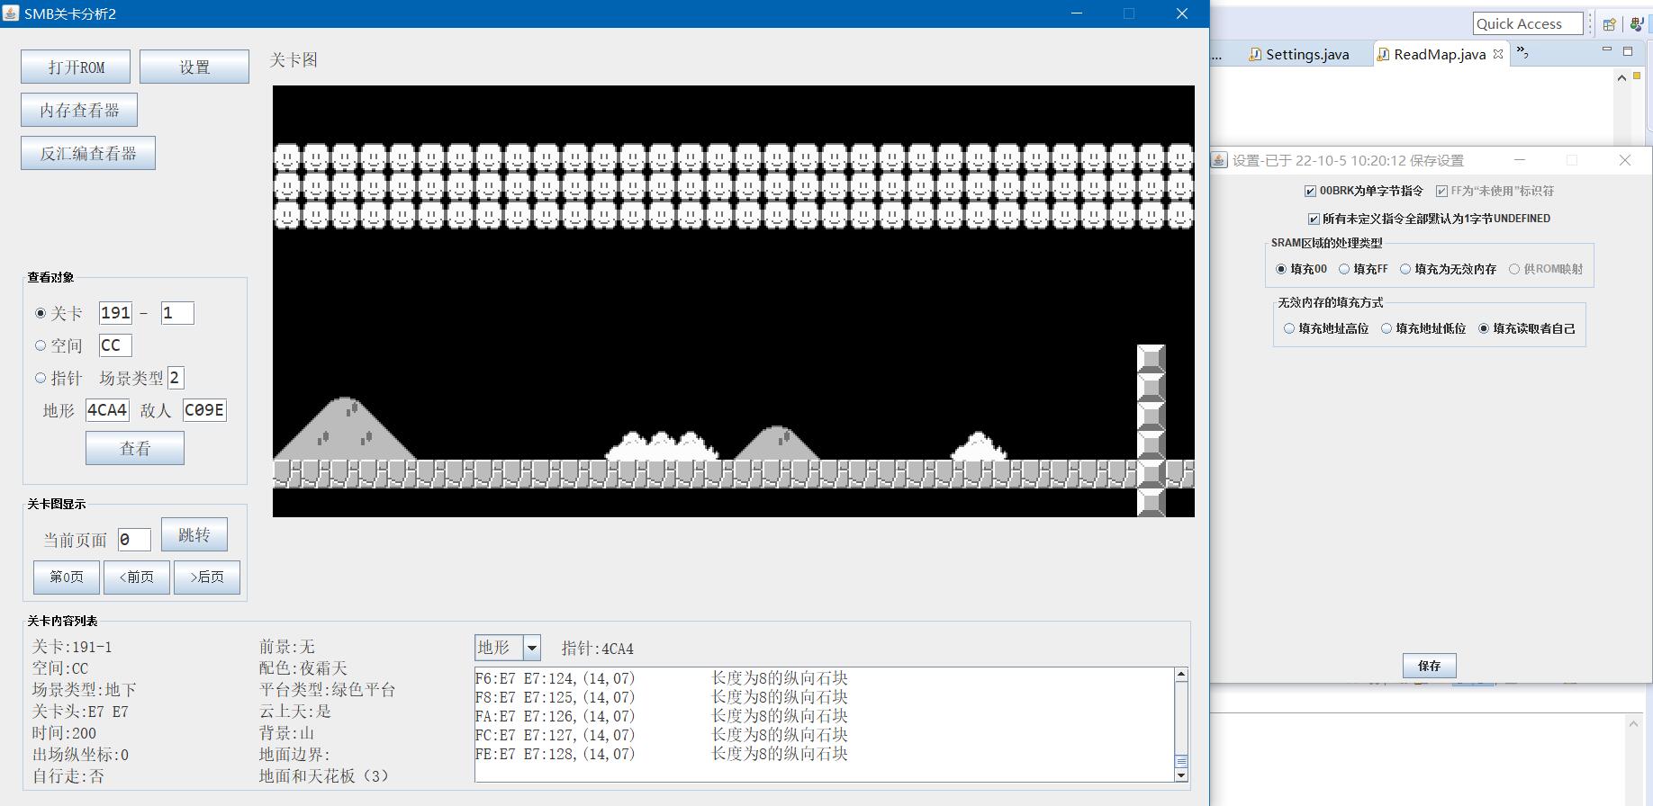This screenshot has height=806, width=1653.
Task: Click Eclipse editor scroll up arrow
Action: coord(1621,77)
